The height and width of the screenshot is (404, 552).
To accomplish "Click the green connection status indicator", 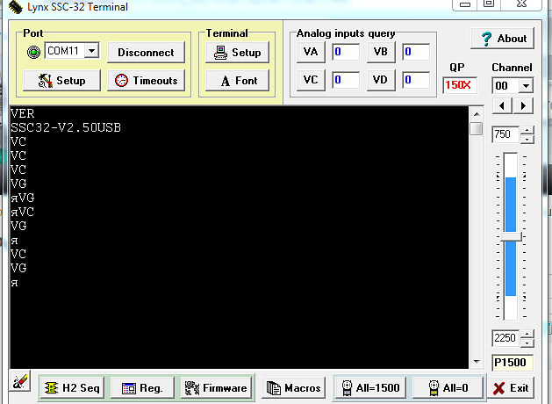I will click(x=34, y=52).
